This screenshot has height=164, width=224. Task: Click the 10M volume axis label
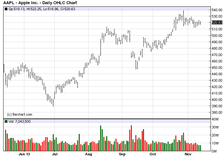[x=215, y=143]
